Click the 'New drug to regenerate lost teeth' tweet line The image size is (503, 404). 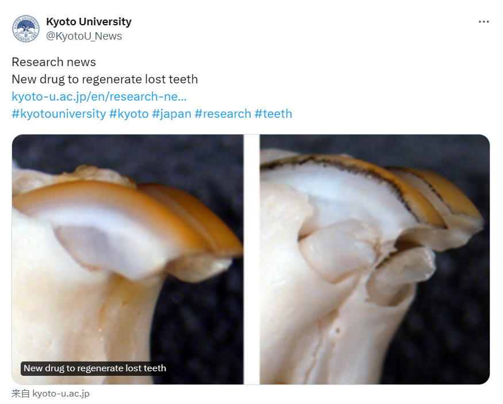pos(105,79)
